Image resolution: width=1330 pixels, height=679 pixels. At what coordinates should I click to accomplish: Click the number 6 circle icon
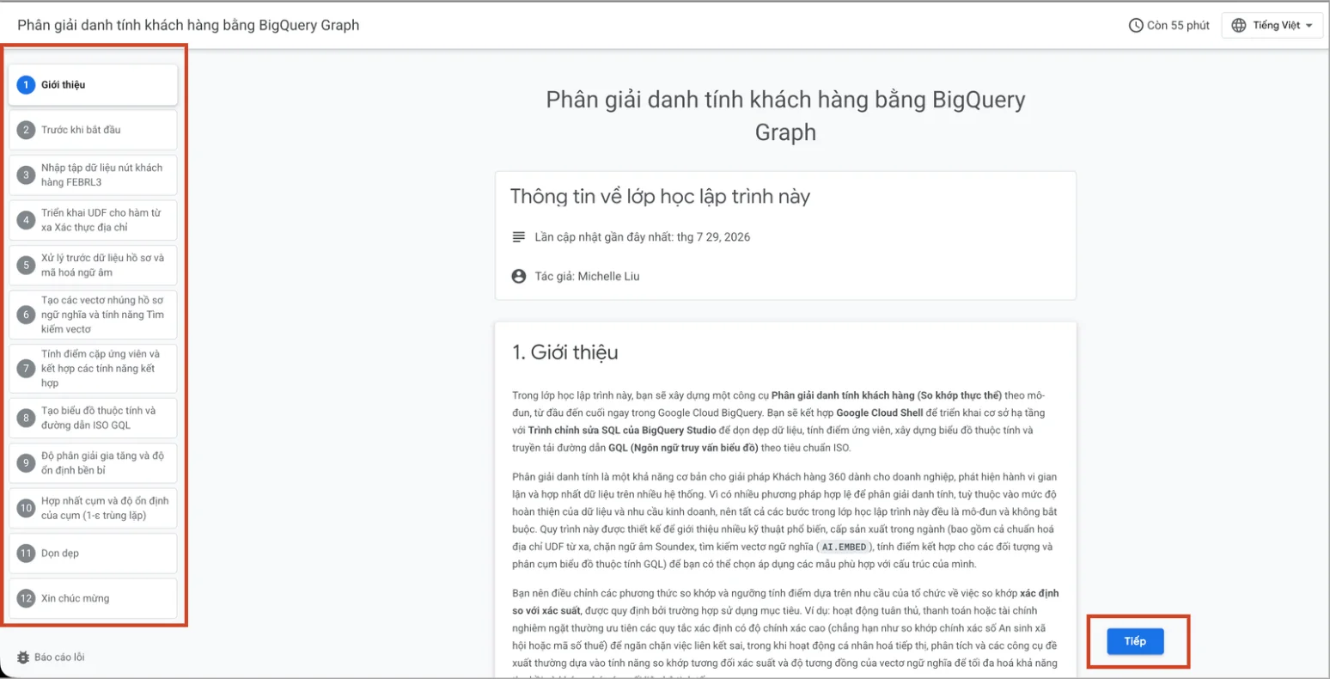(26, 315)
